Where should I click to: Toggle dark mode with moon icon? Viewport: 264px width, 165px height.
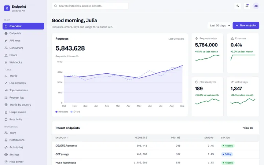[238, 6]
